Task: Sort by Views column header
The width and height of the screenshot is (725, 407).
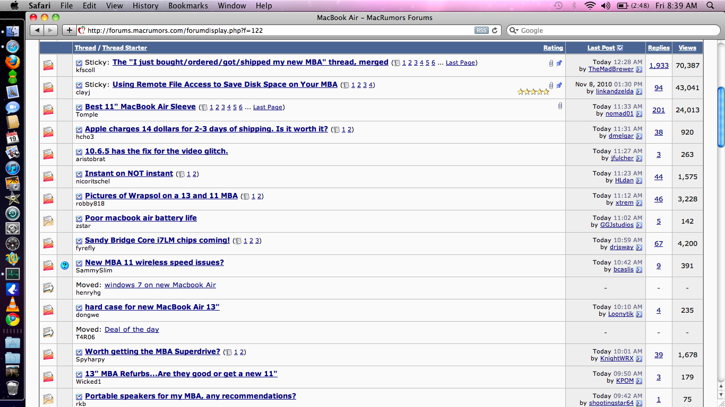Action: coord(687,48)
